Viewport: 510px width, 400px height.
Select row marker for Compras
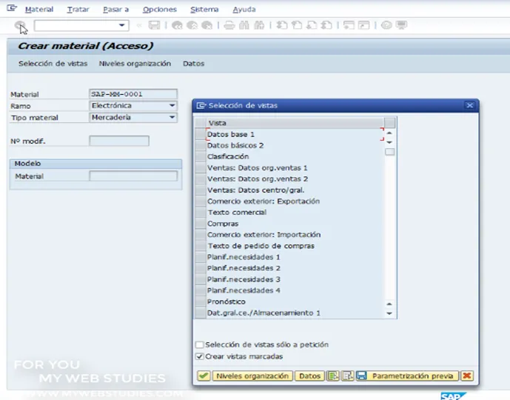[201, 224]
